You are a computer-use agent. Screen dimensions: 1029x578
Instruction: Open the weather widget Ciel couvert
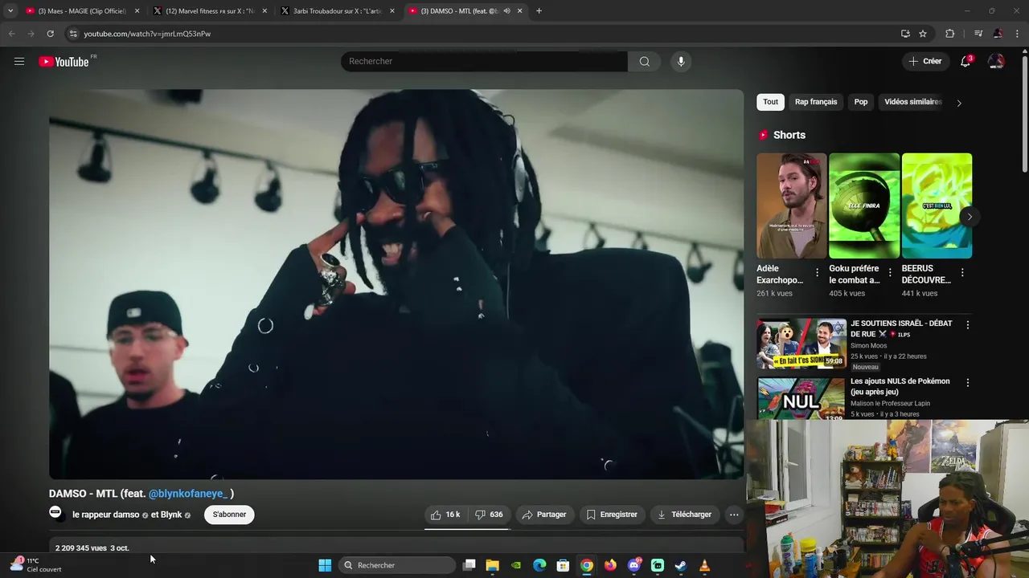coord(36,565)
